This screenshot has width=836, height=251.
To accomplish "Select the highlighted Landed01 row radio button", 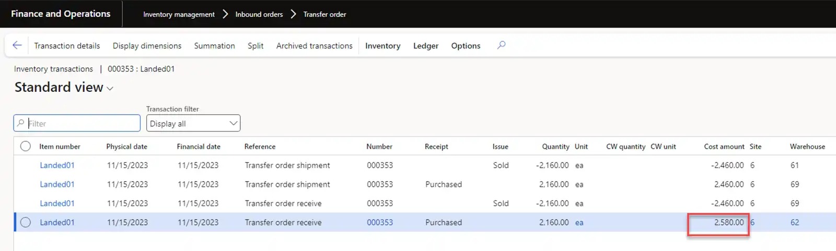I will click(x=26, y=222).
